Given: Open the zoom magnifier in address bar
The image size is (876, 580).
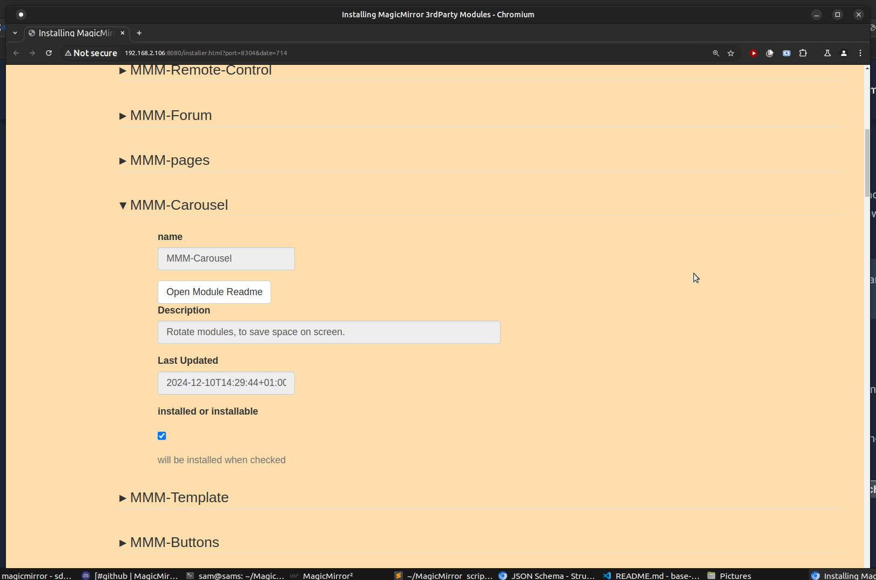Looking at the screenshot, I should click(716, 53).
